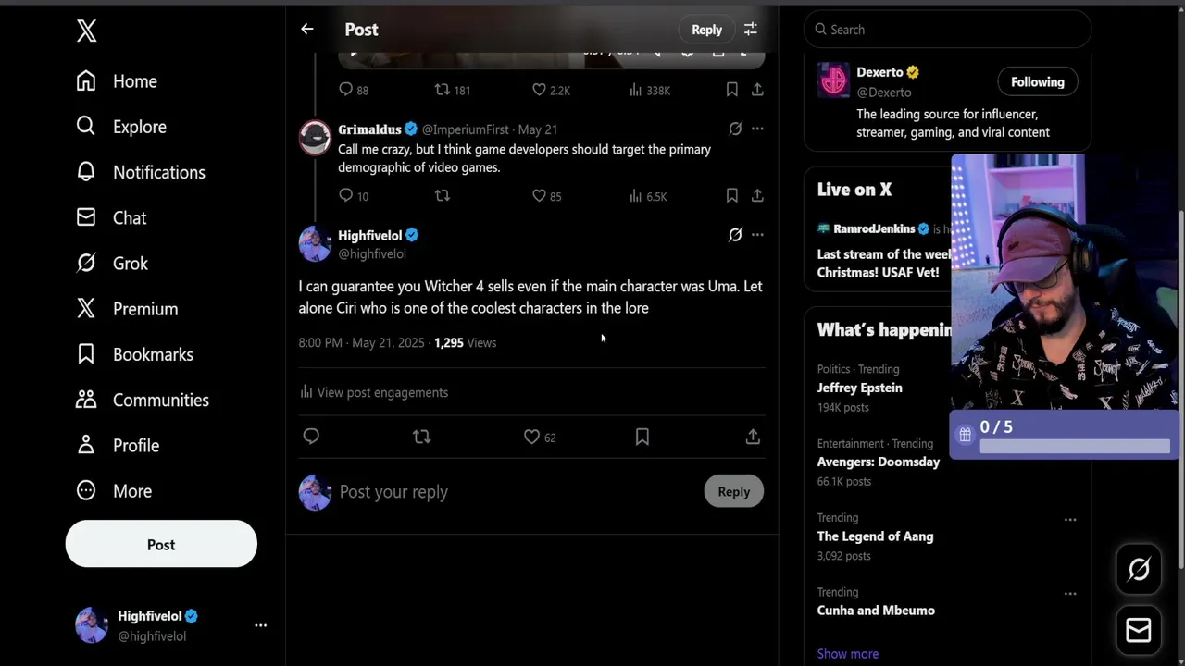Like the Grimaldus post
1185x666 pixels.
[x=540, y=196]
